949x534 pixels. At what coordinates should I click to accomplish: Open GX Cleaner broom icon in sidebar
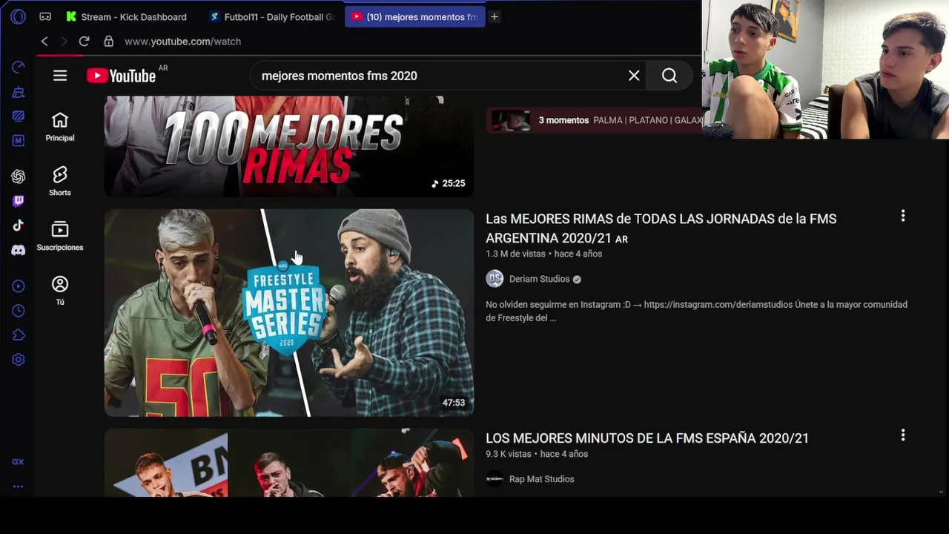19,92
